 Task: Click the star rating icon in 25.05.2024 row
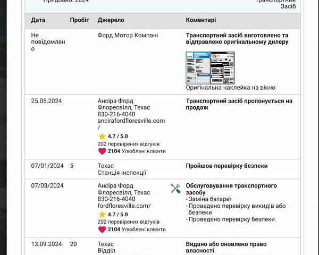(x=102, y=137)
